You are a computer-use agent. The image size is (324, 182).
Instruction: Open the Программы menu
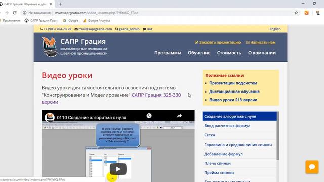click(x=168, y=53)
